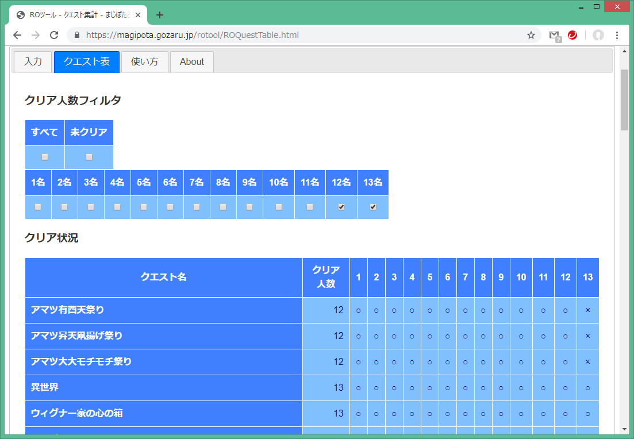View site info via the padlock icon
This screenshot has width=634, height=439.
77,35
